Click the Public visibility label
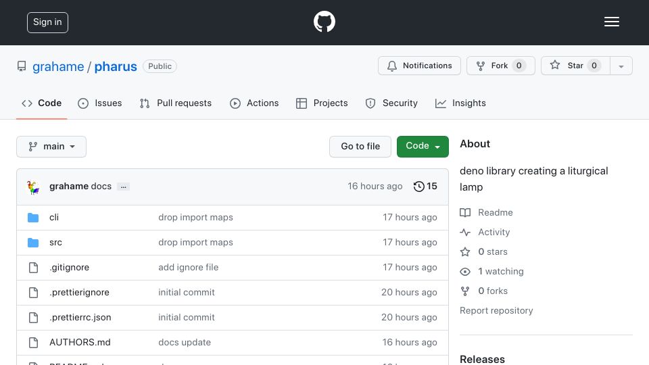 160,66
